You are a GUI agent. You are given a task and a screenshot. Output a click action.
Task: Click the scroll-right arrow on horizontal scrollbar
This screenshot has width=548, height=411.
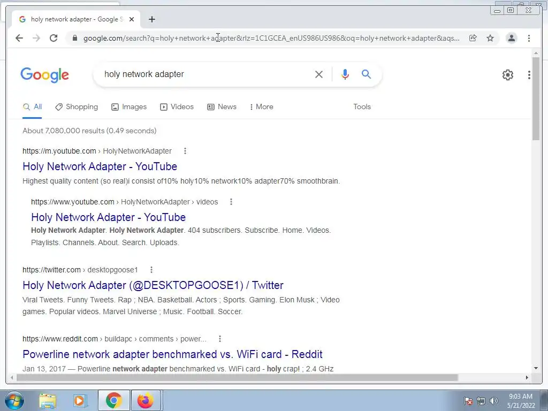(527, 377)
